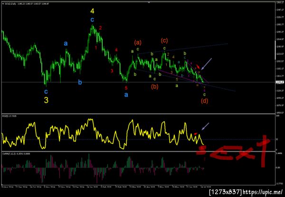Viewport: 285px width, 197px height.
Task: Click the RSI level value 32
Action: (x=277, y=139)
